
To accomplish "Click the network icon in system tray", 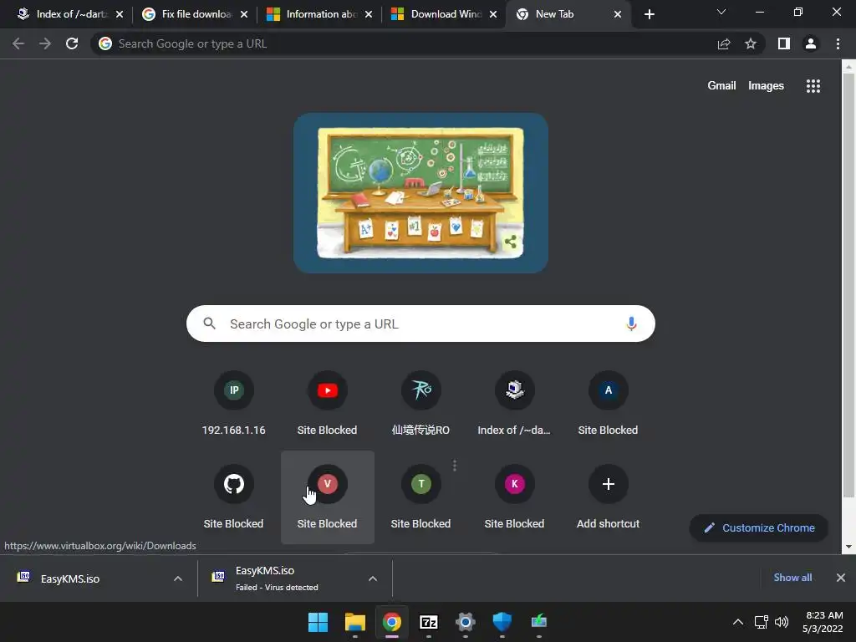I will pyautogui.click(x=761, y=622).
